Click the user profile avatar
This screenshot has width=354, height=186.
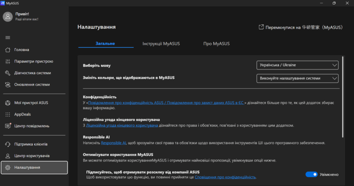pos(8,17)
